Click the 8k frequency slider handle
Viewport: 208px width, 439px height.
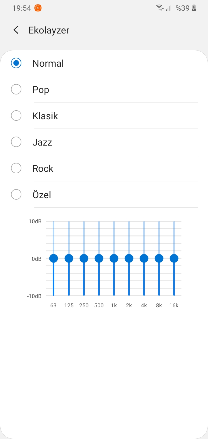[159, 258]
